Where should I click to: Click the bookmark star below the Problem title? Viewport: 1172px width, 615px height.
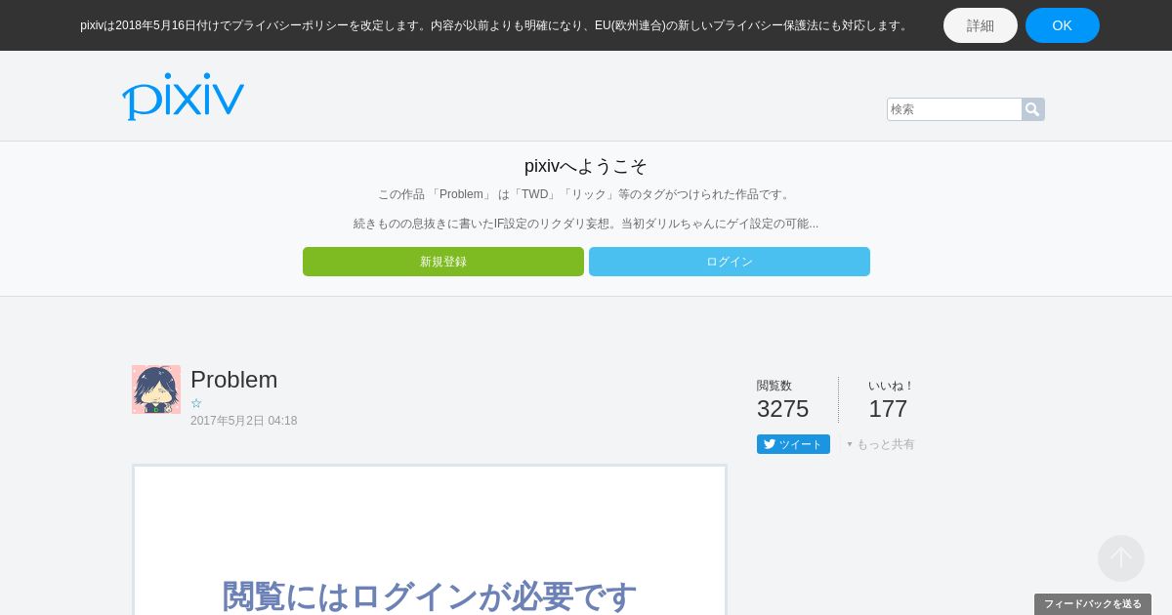(196, 403)
